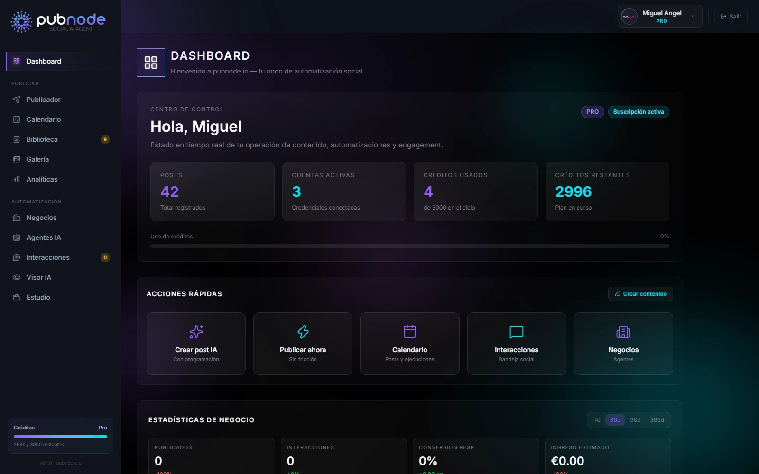759x474 pixels.
Task: Click the Posts count 42
Action: 169,191
